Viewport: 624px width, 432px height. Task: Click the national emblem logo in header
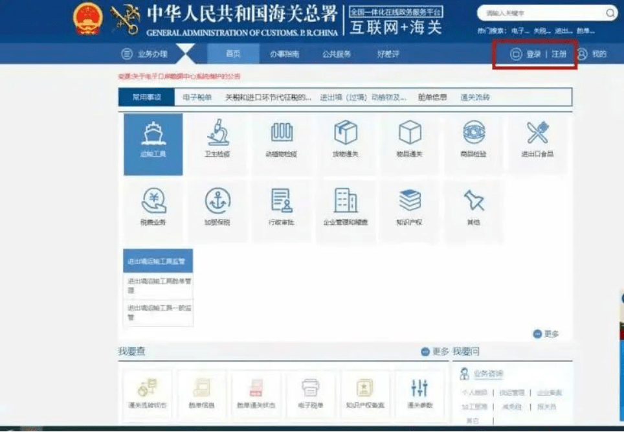[88, 19]
